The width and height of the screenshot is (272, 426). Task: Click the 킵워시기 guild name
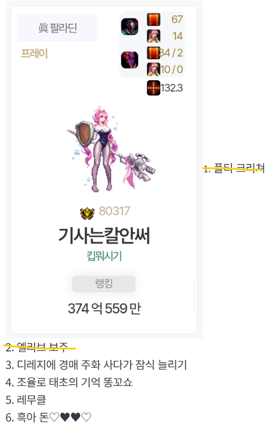[x=104, y=256]
